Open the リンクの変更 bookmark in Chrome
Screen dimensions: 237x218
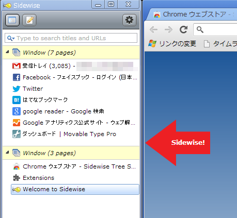pos(172,44)
